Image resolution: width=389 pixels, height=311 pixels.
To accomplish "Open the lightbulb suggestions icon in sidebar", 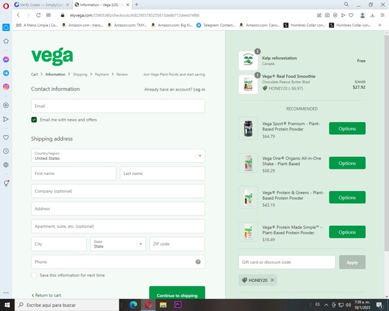I will pyautogui.click(x=6, y=183).
